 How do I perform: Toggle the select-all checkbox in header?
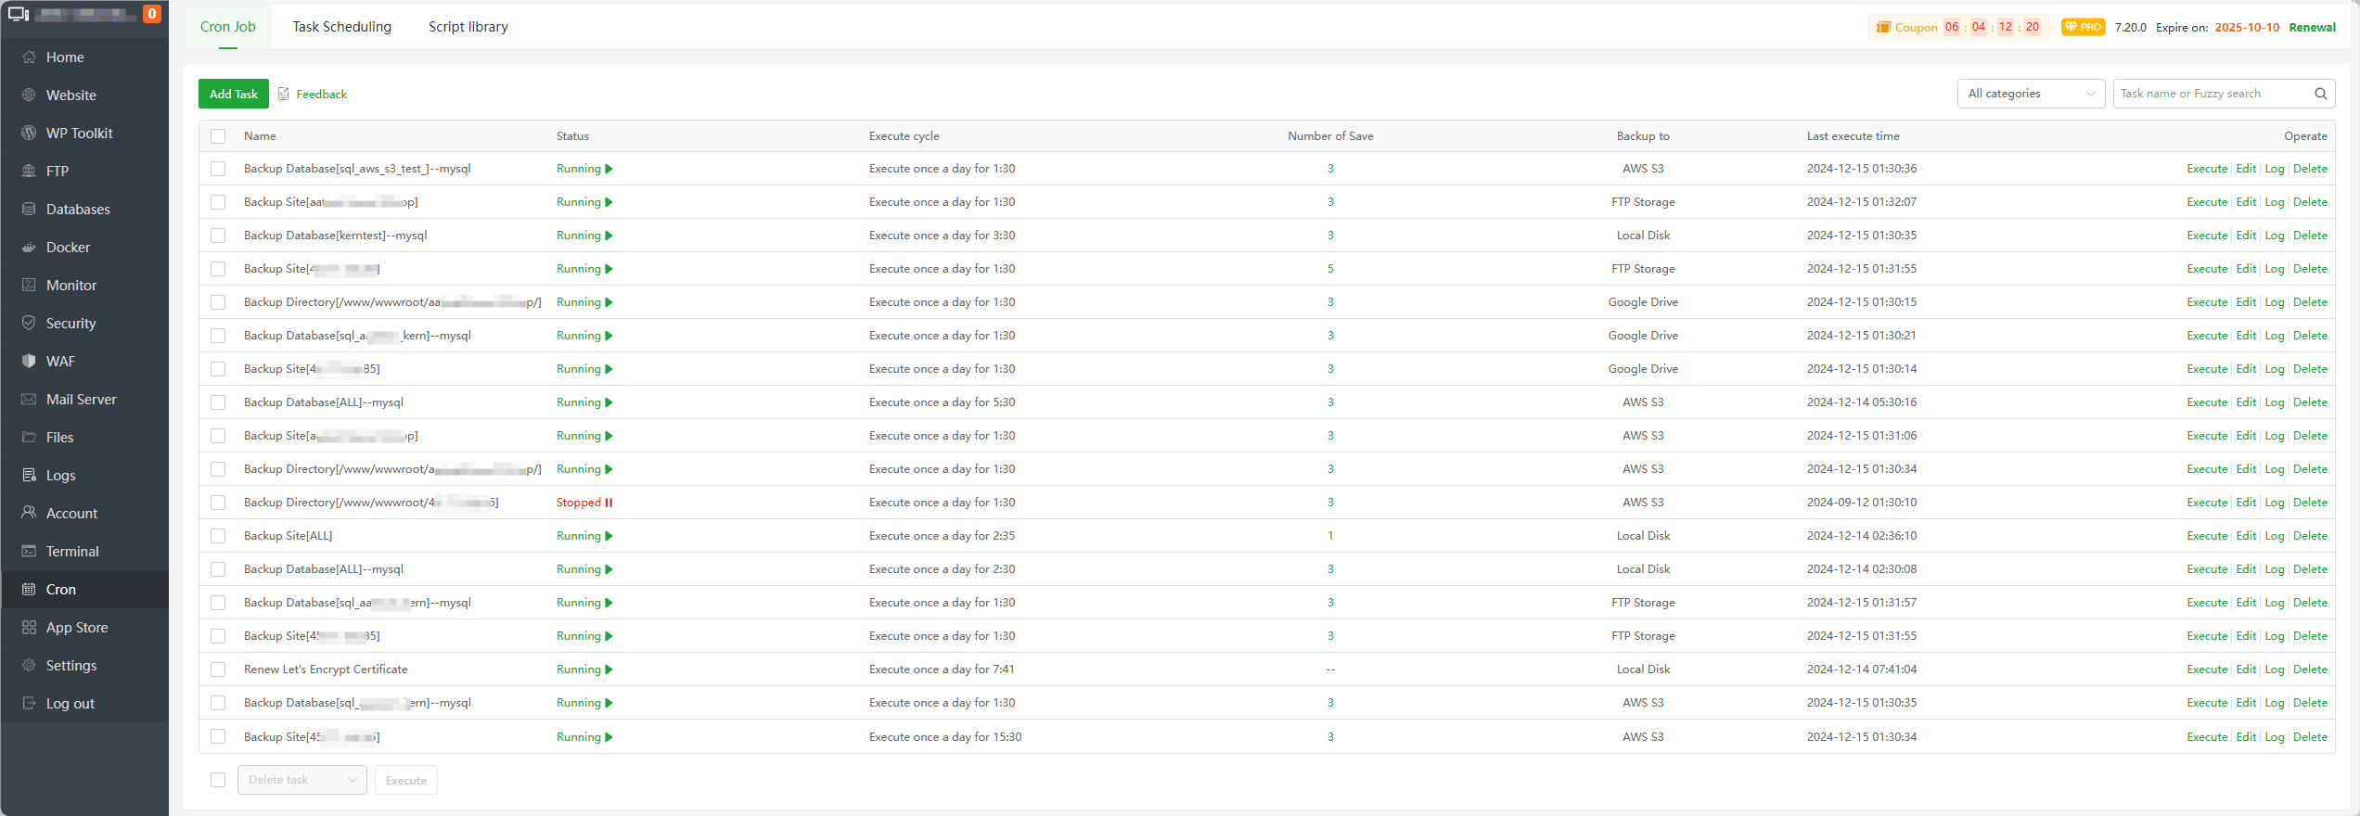tap(218, 136)
